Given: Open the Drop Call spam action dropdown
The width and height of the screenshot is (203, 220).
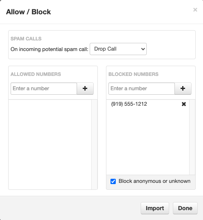Looking at the screenshot, I should pyautogui.click(x=118, y=49).
